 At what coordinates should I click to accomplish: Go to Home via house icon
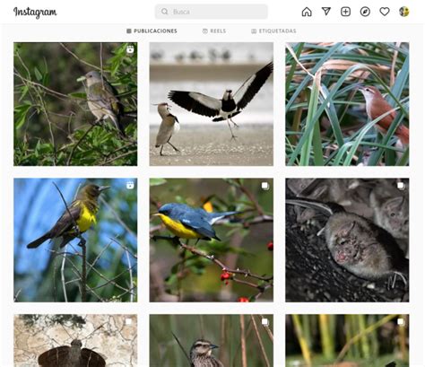coord(307,12)
